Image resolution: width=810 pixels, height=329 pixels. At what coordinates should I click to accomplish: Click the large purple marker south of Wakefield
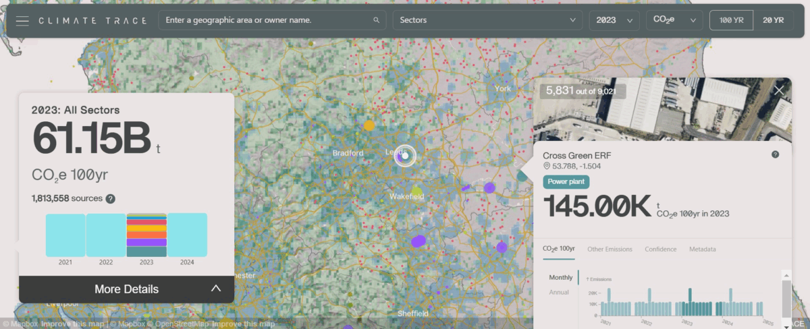pyautogui.click(x=418, y=241)
